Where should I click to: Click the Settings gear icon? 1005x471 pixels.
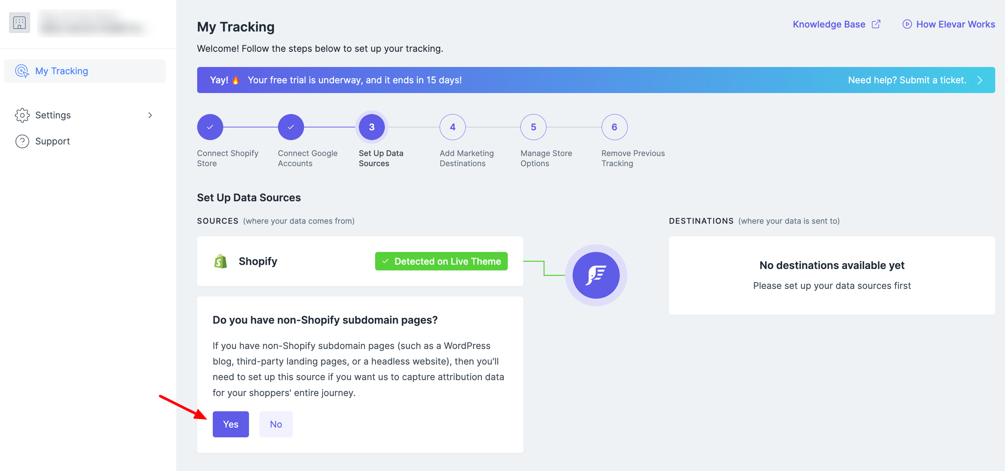pos(22,115)
